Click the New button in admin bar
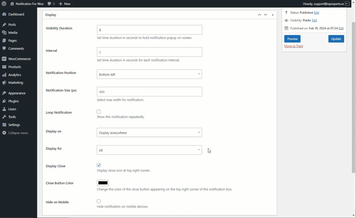Image resolution: width=356 pixels, height=218 pixels. (64, 4)
